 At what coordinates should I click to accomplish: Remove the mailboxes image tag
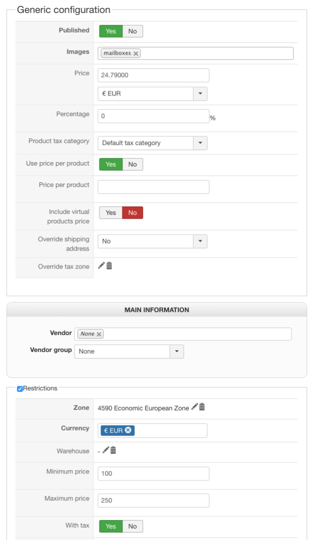[x=136, y=53]
